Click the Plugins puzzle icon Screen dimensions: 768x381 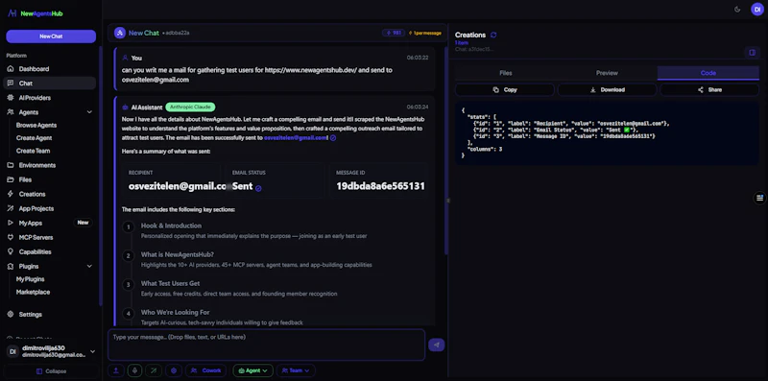[11, 267]
